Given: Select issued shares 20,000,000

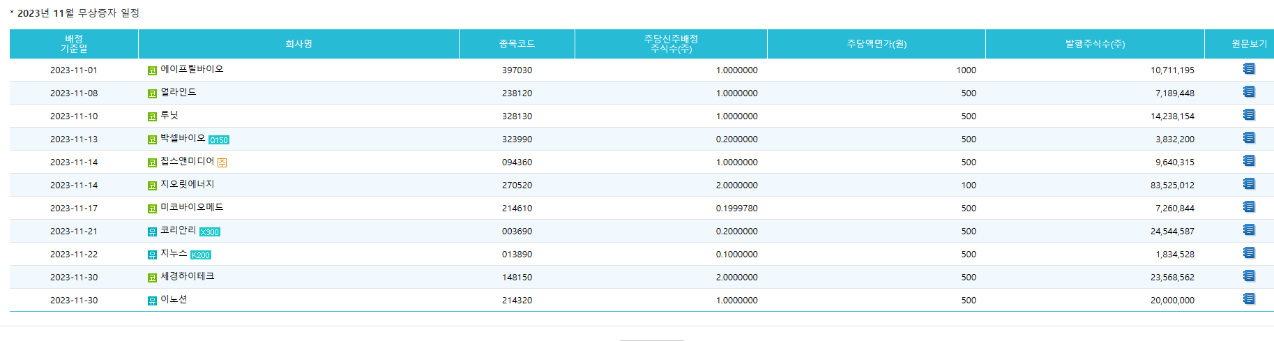Looking at the screenshot, I should pyautogui.click(x=1172, y=301).
